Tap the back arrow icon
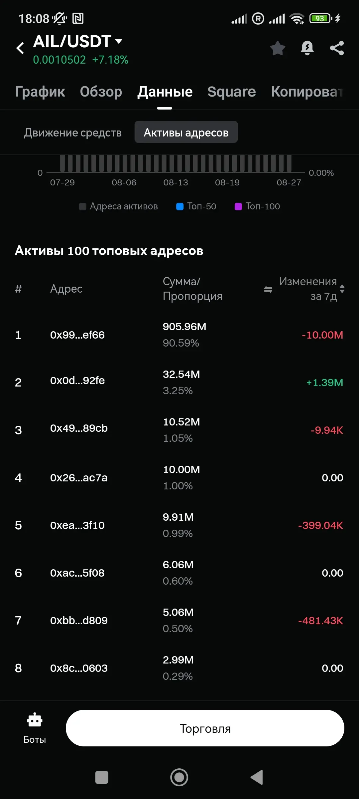Viewport: 359px width, 799px height. point(20,48)
